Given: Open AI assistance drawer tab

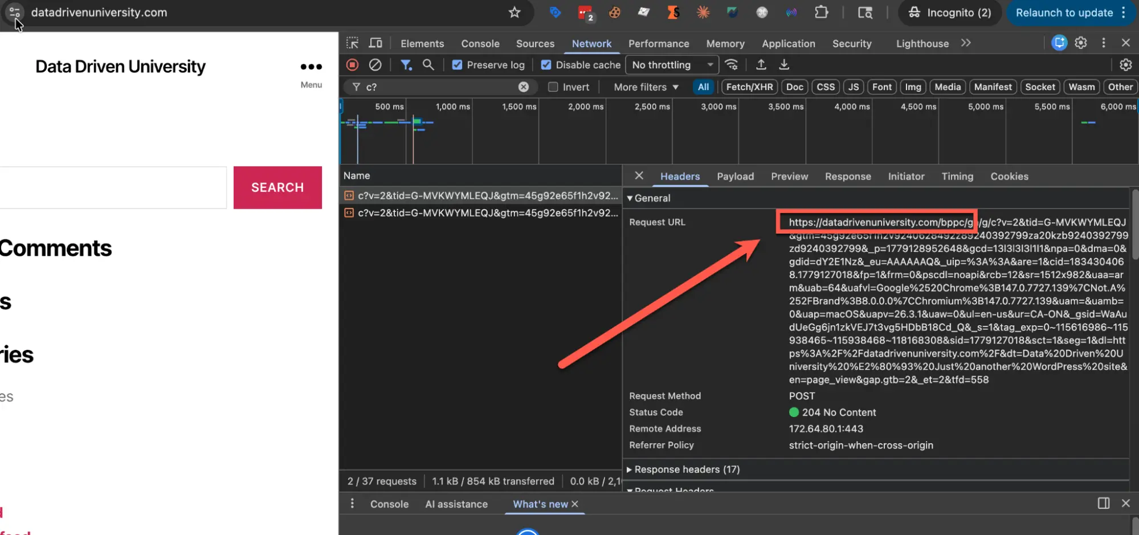Looking at the screenshot, I should pyautogui.click(x=456, y=504).
